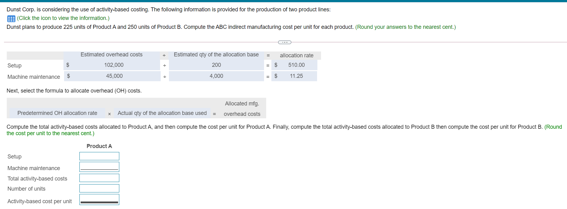The width and height of the screenshot is (567, 209).
Task: Select the Setup overhead cost 102,000 cell
Action: [x=114, y=65]
